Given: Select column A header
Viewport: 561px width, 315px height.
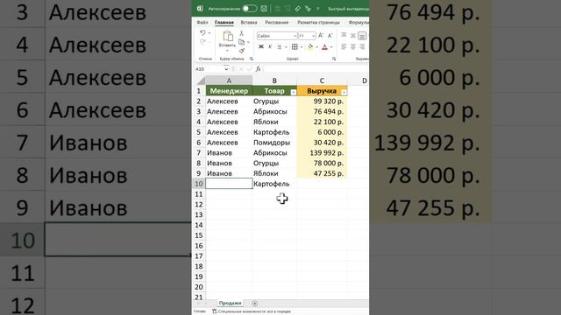Looking at the screenshot, I should (229, 80).
